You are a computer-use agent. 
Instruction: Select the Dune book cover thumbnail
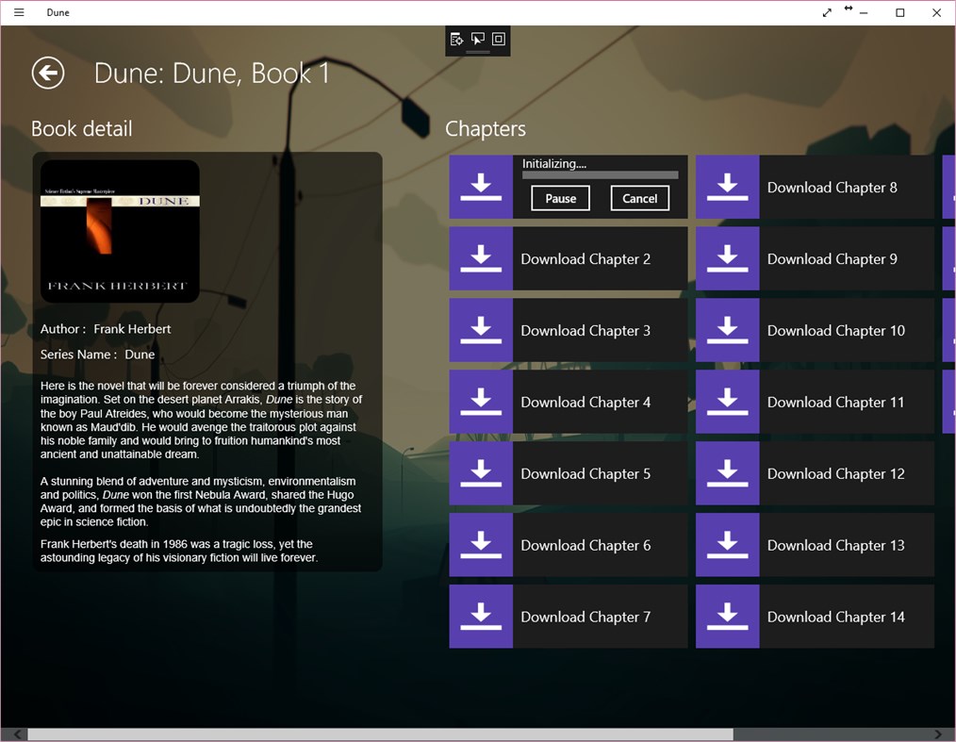(118, 229)
